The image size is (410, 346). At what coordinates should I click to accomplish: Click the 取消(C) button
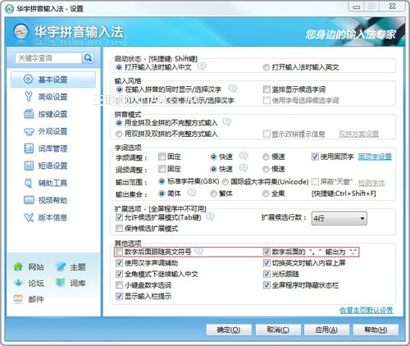click(x=278, y=330)
